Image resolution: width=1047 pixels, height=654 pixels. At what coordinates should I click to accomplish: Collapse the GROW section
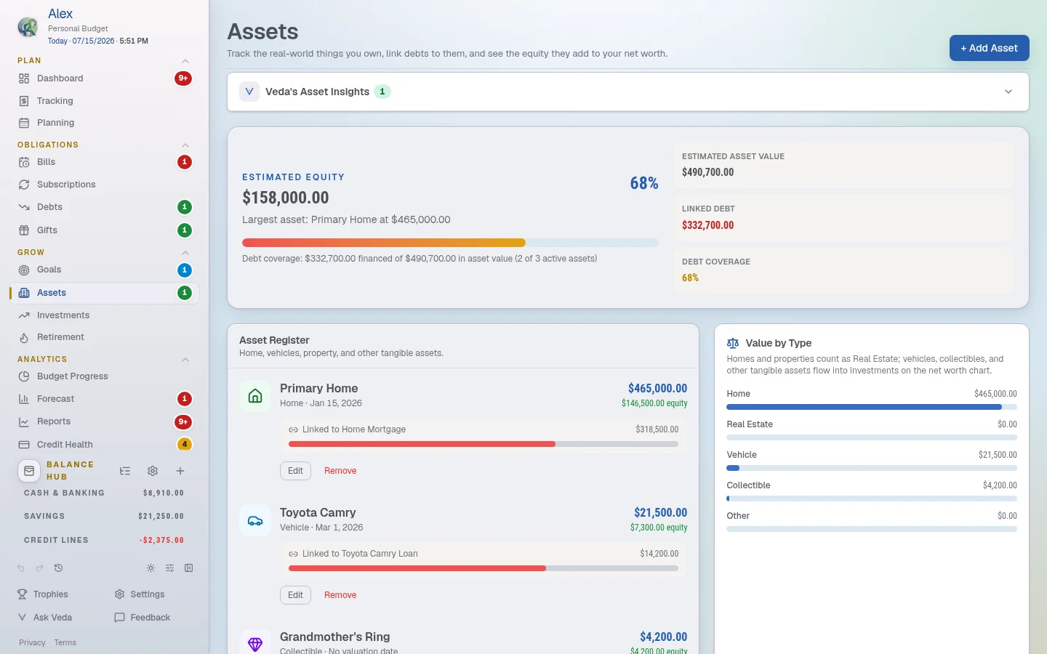click(x=185, y=253)
